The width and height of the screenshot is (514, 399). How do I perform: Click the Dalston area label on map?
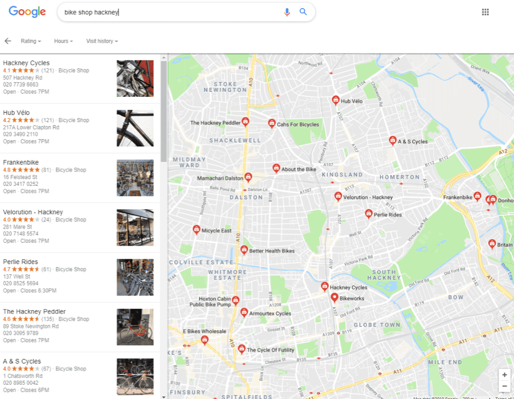coord(246,197)
